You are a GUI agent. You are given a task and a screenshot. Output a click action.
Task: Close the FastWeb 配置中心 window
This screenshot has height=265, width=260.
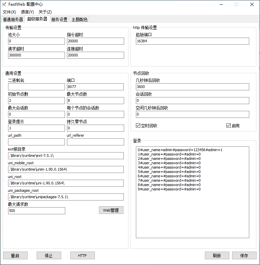pos(252,4)
